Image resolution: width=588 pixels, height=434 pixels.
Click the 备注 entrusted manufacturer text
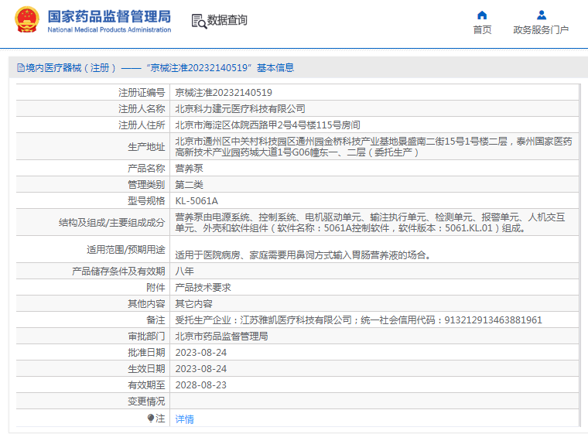pyautogui.click(x=358, y=320)
